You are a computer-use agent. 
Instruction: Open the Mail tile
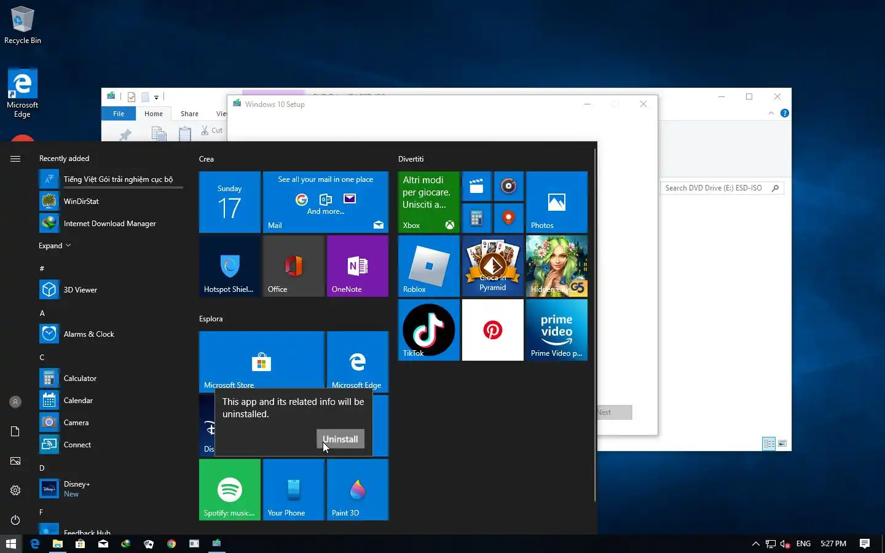click(x=326, y=202)
